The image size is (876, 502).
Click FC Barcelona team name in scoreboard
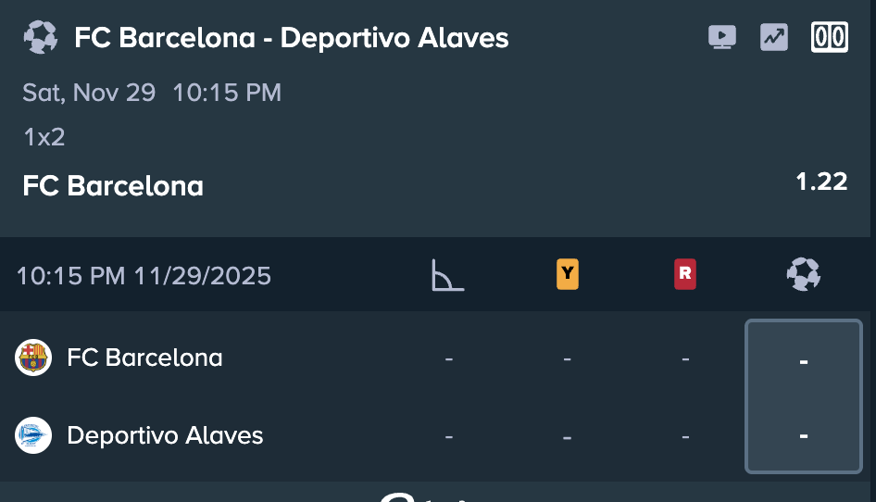[144, 358]
